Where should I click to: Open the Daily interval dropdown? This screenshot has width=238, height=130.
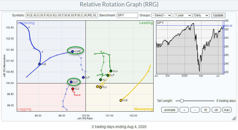click(201, 15)
